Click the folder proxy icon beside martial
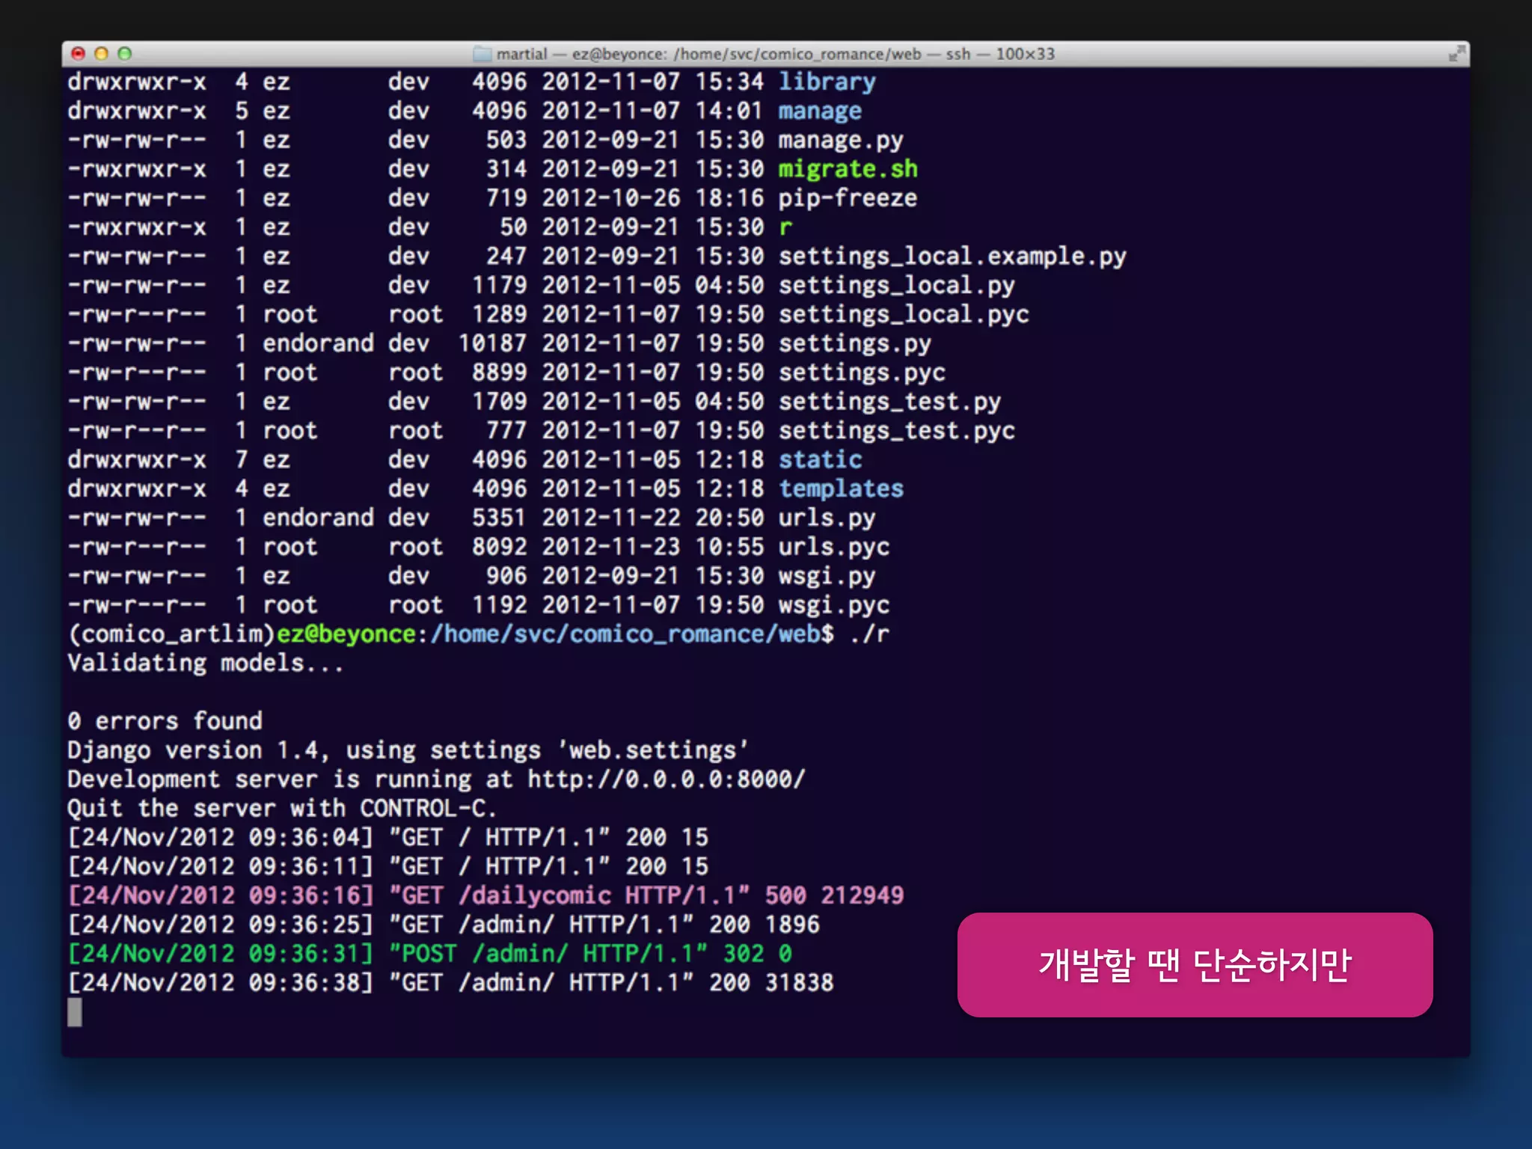Screen dimensions: 1532x1149 (x=482, y=54)
